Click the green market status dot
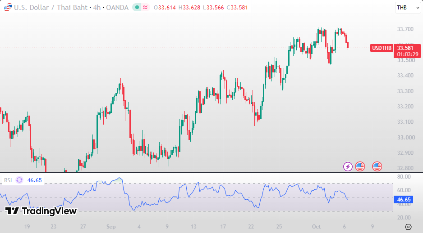Image resolution: width=423 pixels, height=233 pixels. pyautogui.click(x=137, y=8)
